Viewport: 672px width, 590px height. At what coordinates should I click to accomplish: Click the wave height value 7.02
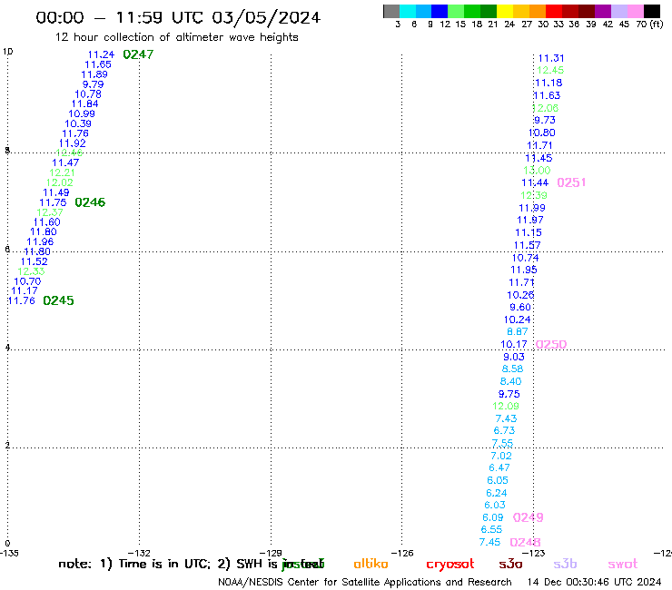(501, 456)
